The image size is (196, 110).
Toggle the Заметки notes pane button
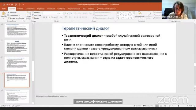137,106
